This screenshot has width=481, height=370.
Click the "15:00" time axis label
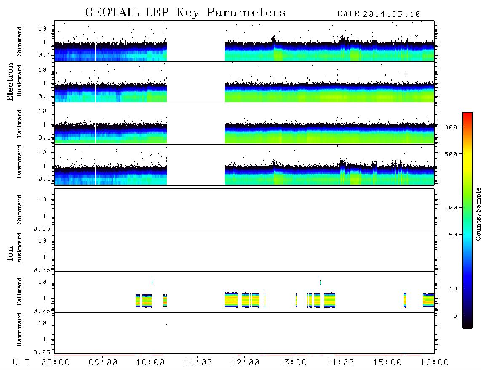point(387,363)
